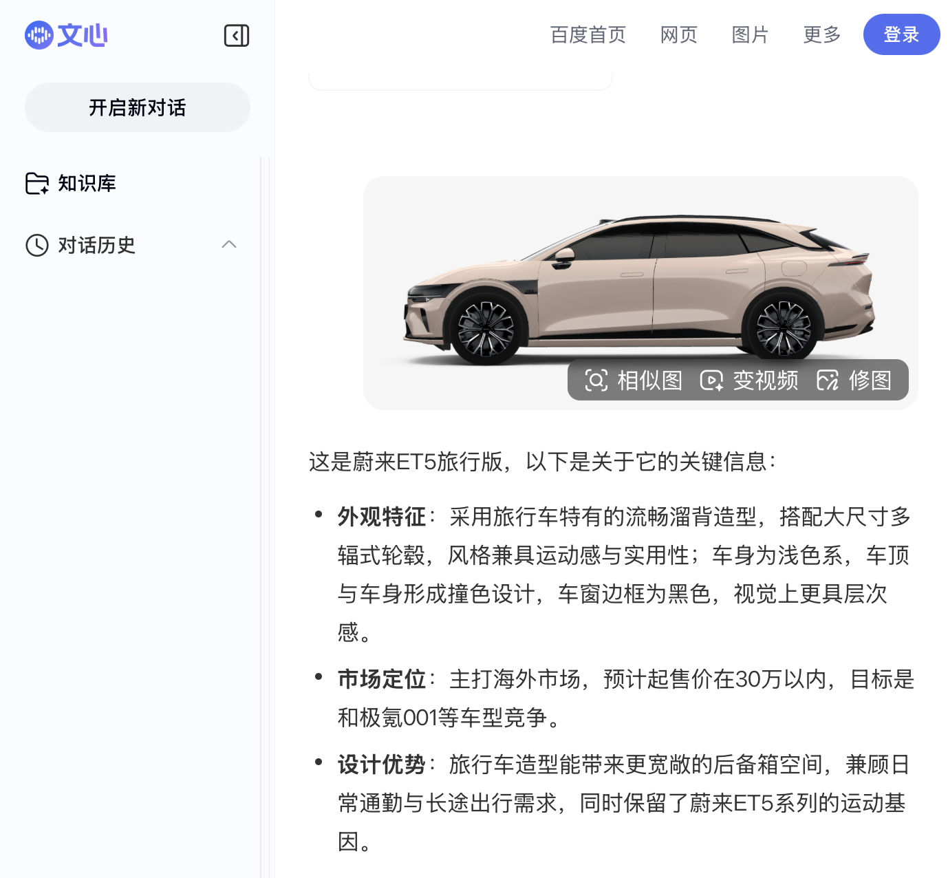Click the play icon in 变视频 control
The image size is (948, 878).
click(x=711, y=380)
